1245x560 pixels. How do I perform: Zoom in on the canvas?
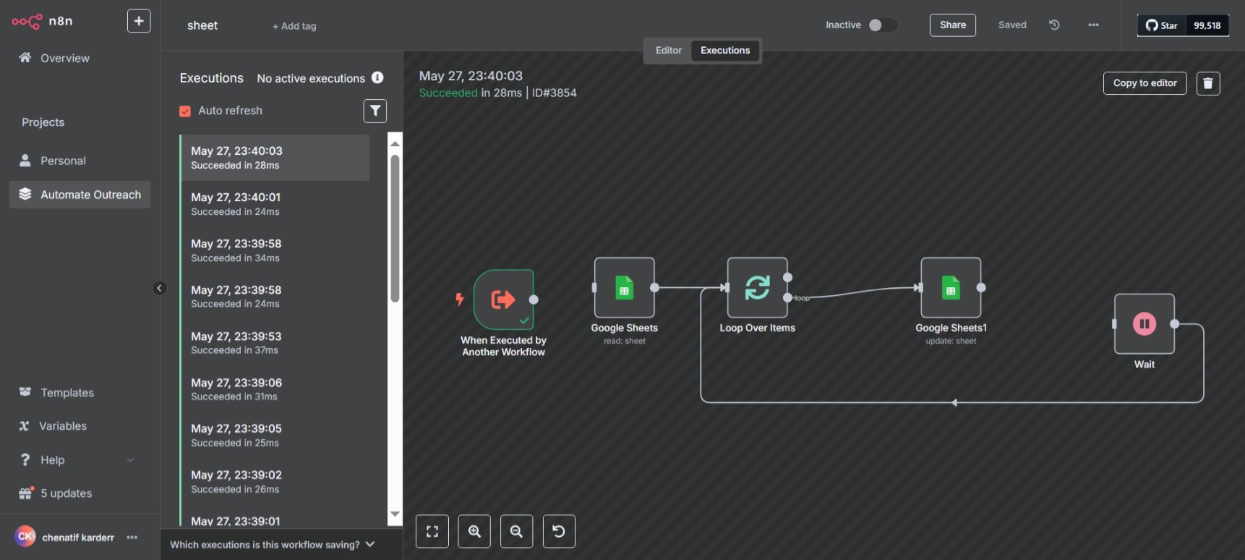[x=474, y=531]
